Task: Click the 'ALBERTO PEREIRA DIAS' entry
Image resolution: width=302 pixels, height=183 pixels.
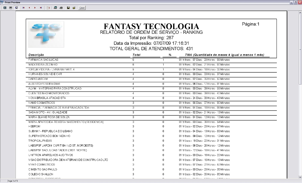Action: pyautogui.click(x=44, y=84)
